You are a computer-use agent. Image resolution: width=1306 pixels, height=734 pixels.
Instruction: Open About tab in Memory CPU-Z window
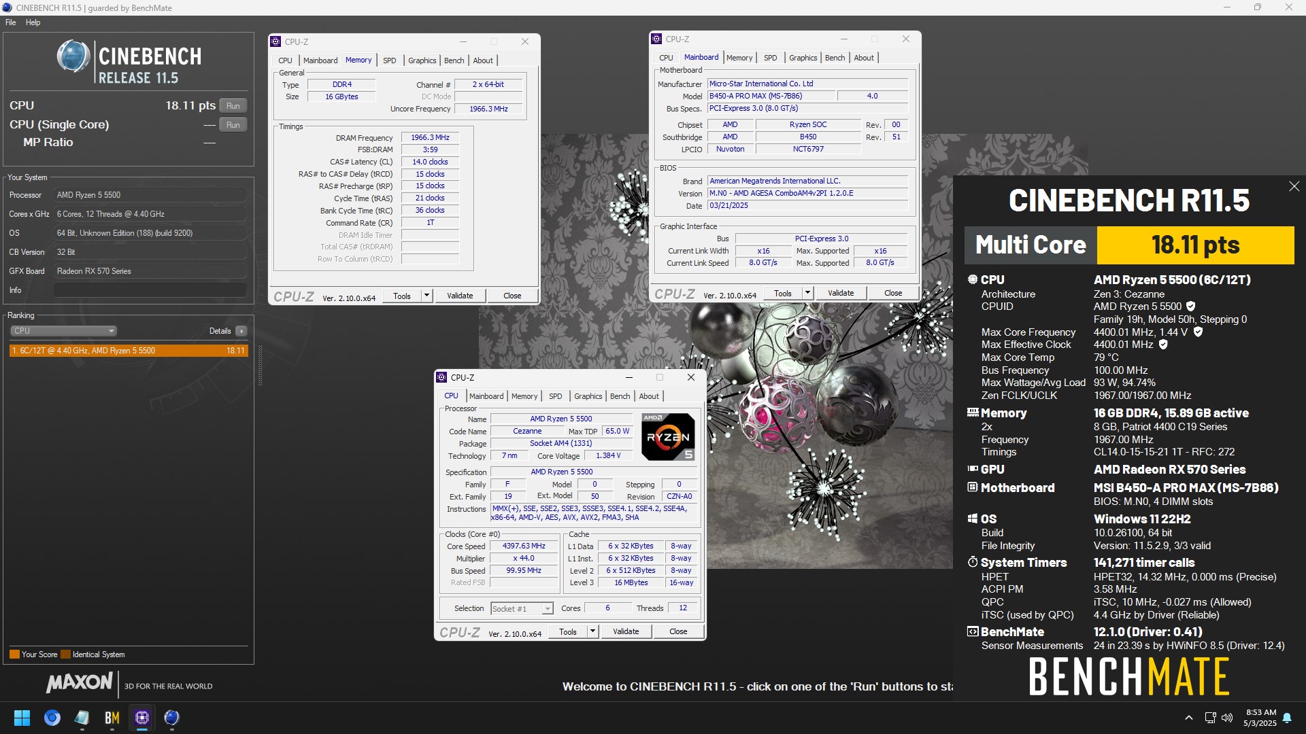[x=483, y=60]
